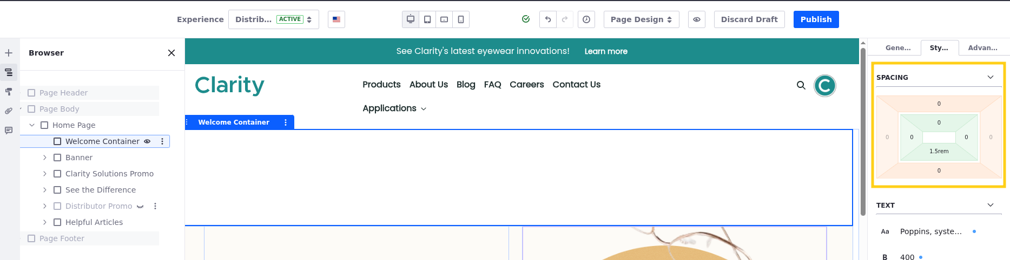Click the Discard Draft button

(x=749, y=19)
